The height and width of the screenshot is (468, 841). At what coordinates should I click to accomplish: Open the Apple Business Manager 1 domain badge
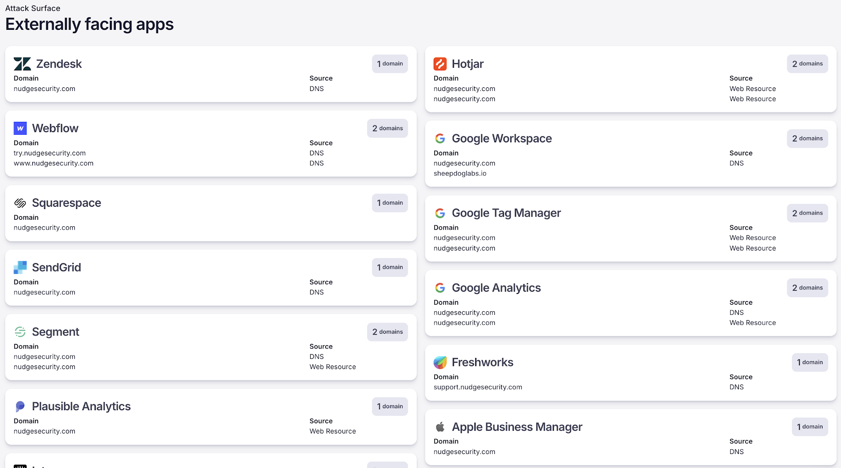click(x=810, y=427)
